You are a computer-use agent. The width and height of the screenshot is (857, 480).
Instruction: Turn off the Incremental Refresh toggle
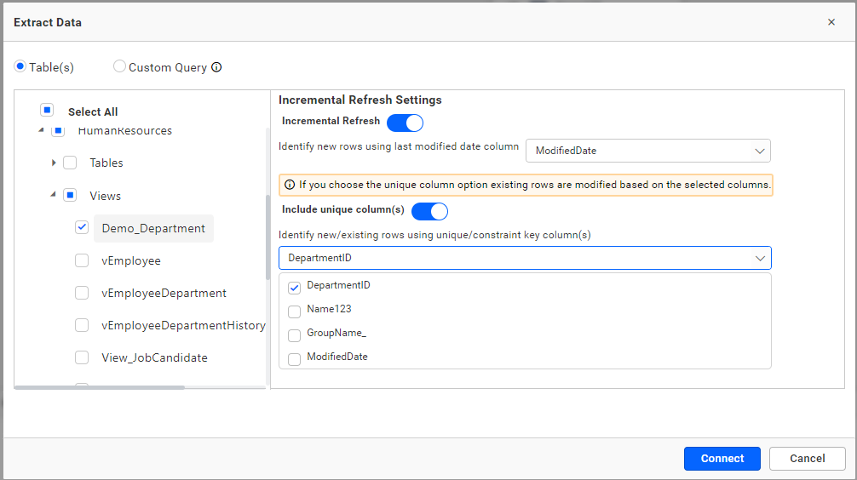405,123
